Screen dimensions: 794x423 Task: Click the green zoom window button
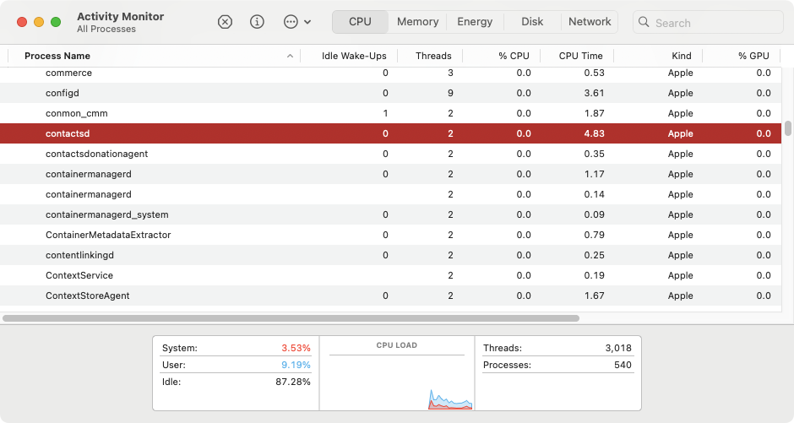click(56, 22)
